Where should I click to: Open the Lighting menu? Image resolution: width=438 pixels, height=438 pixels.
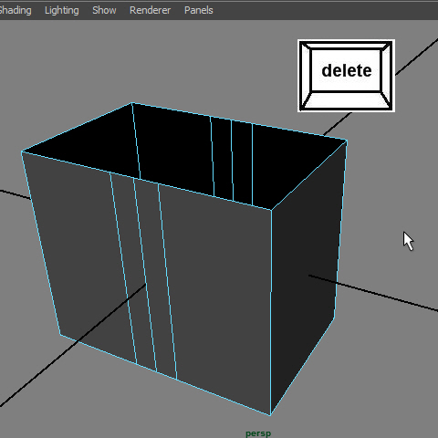click(62, 10)
